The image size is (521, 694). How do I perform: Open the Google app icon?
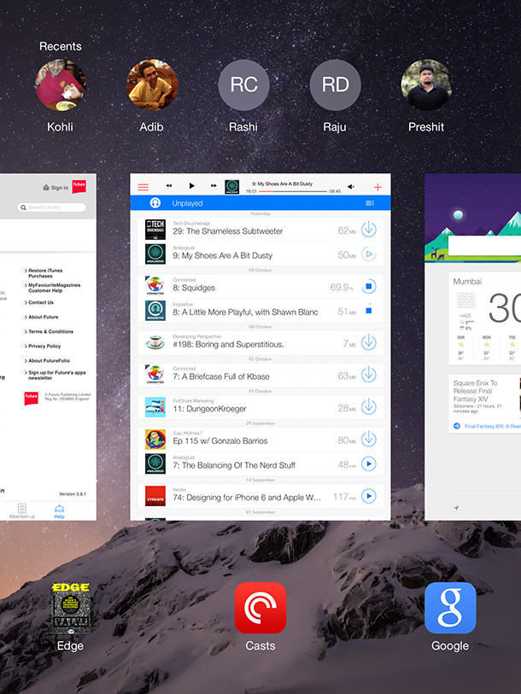coord(450,608)
